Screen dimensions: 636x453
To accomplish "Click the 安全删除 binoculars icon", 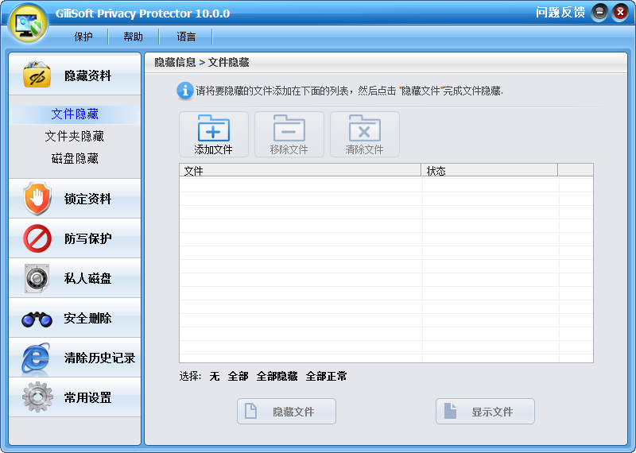I will pos(37,319).
